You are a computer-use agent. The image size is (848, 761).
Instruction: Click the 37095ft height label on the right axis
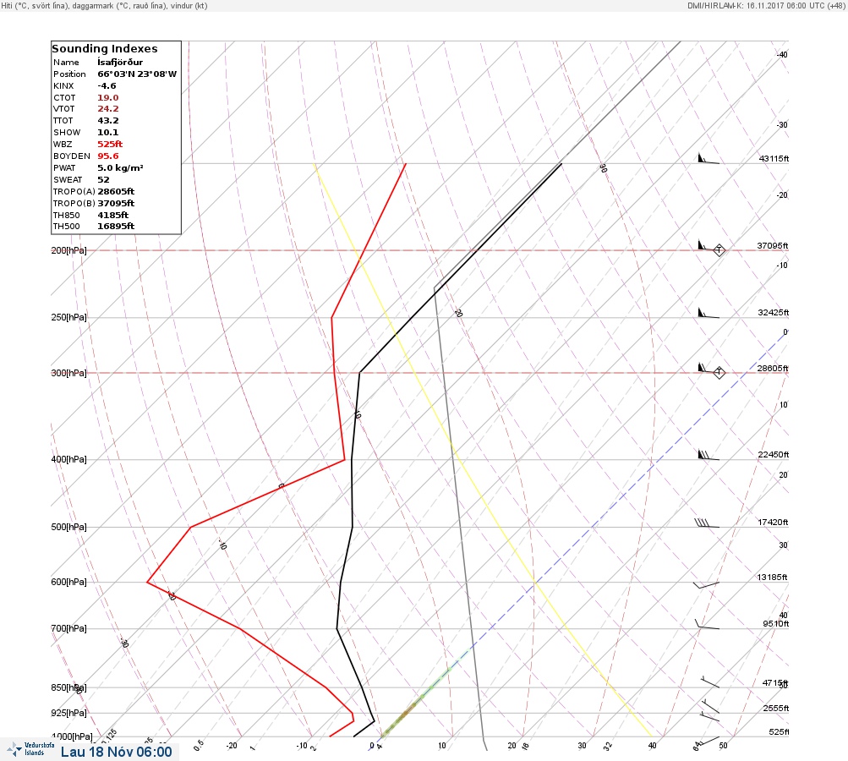click(773, 245)
